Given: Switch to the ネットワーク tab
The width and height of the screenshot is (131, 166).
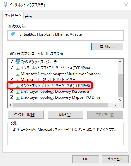Looking at the screenshot, I should (13, 16).
